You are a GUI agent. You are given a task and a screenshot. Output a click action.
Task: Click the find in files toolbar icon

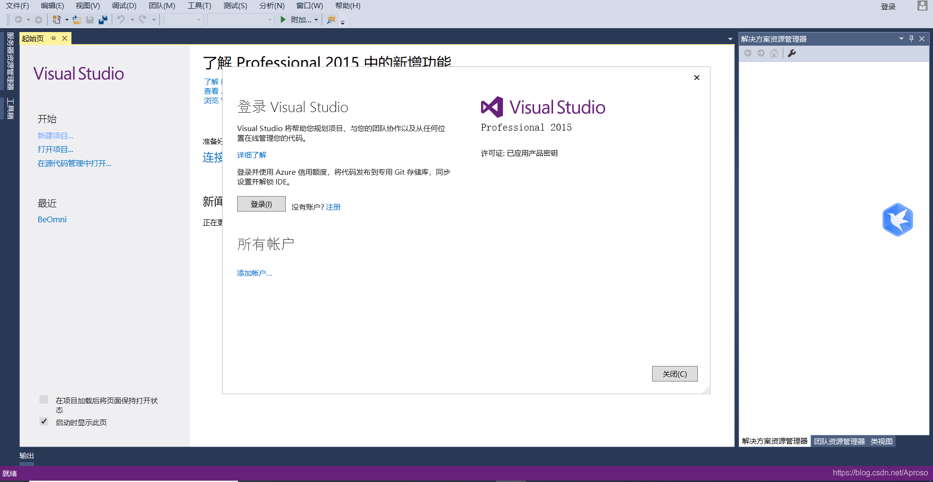pos(331,20)
